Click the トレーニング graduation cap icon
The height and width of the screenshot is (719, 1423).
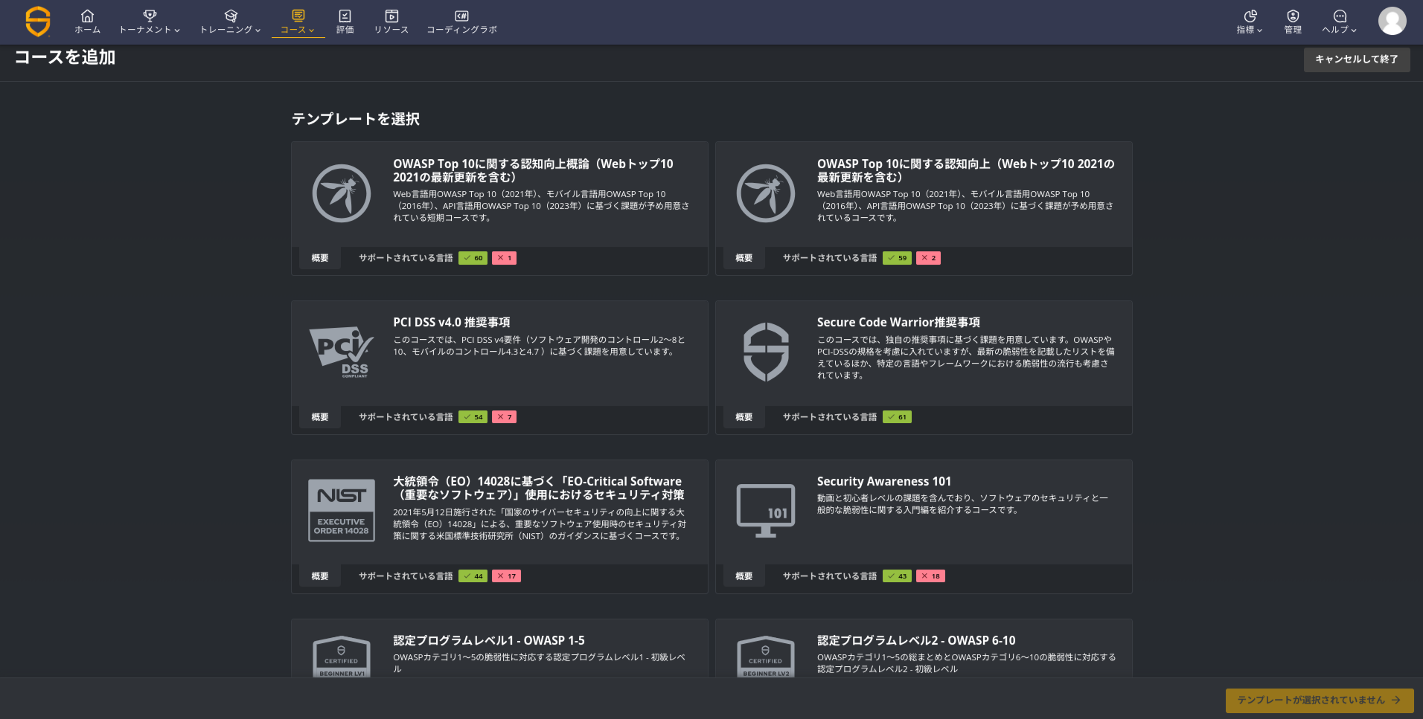(231, 16)
